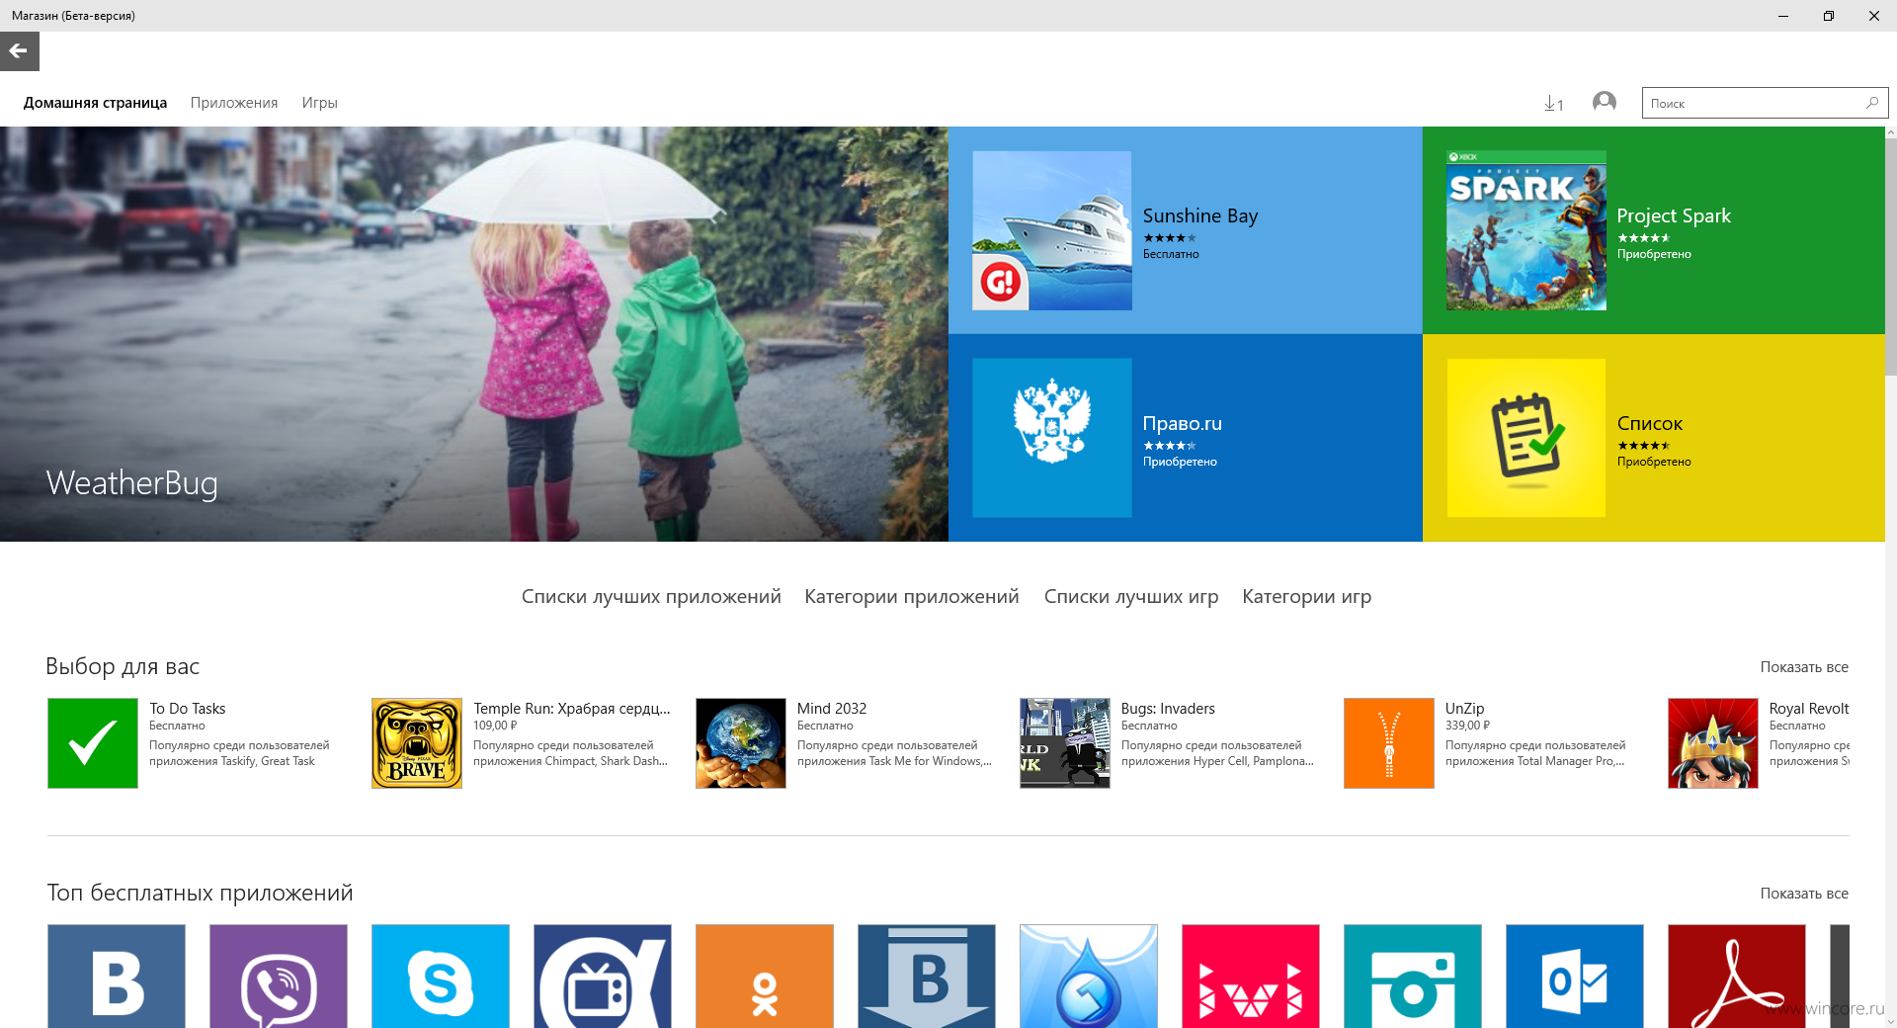The width and height of the screenshot is (1897, 1028).
Task: Open UnZip title text
Action: tap(1464, 709)
